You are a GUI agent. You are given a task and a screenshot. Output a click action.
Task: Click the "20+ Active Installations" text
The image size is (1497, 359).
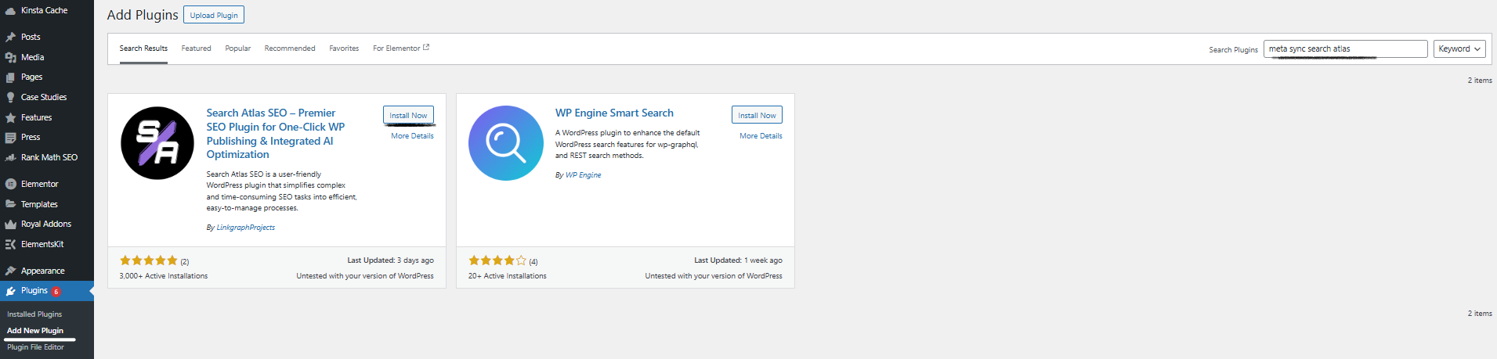tap(508, 276)
